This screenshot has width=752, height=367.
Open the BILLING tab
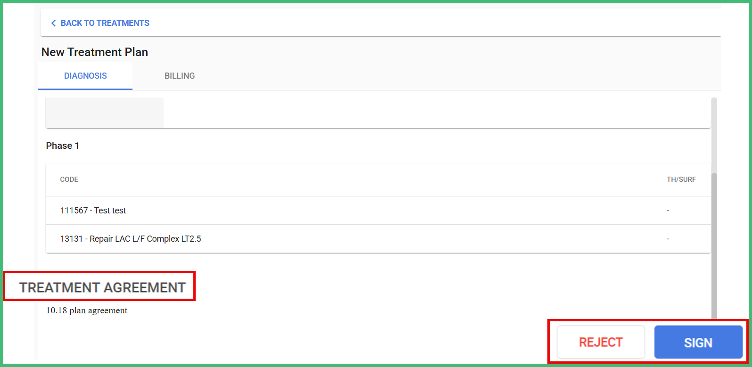point(180,76)
